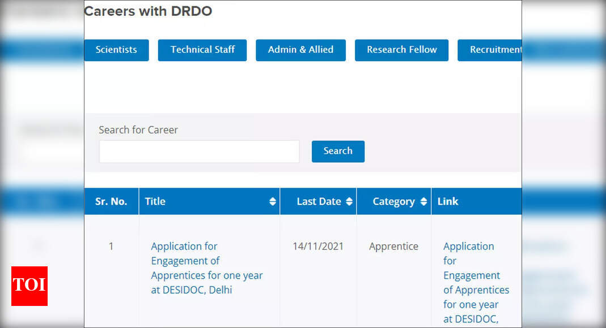Screen dimensions: 606x328
Task: Click the Sr. No. column header
Action: click(x=111, y=201)
